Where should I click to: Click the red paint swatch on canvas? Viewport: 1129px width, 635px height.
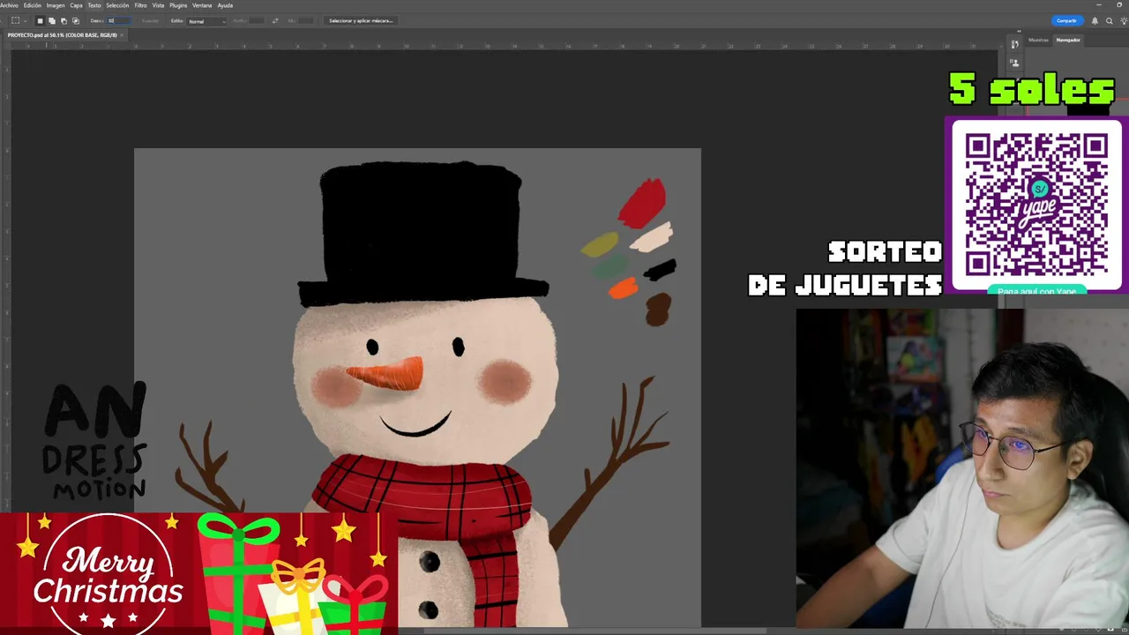[643, 202]
